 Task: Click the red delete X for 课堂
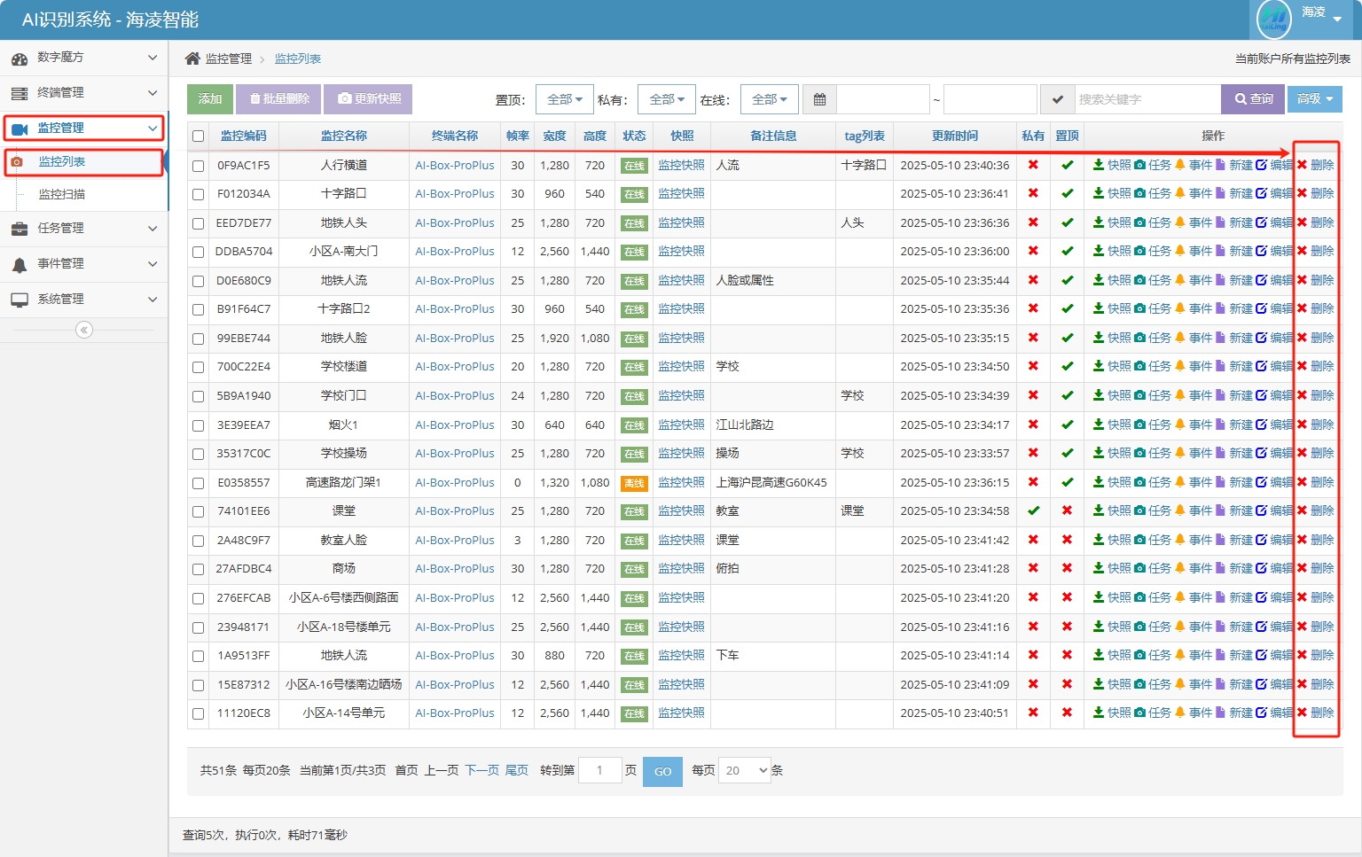pos(1302,510)
